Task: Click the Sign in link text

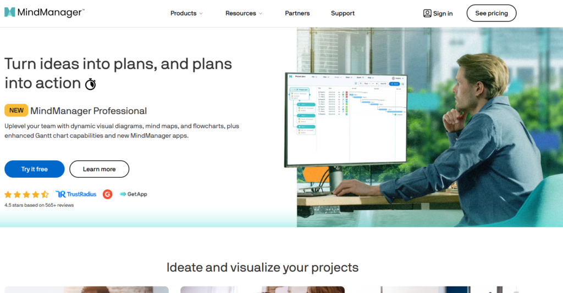Action: coord(443,14)
